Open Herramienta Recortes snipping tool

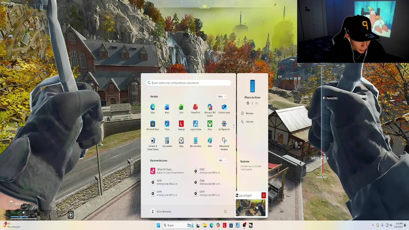point(224,144)
